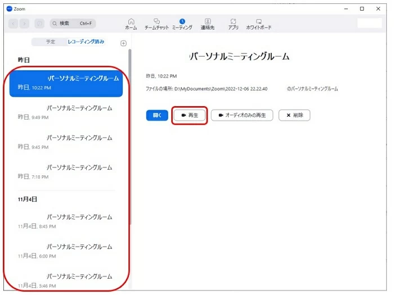Select recording from 11月4日 6:00 PM

tap(66, 251)
